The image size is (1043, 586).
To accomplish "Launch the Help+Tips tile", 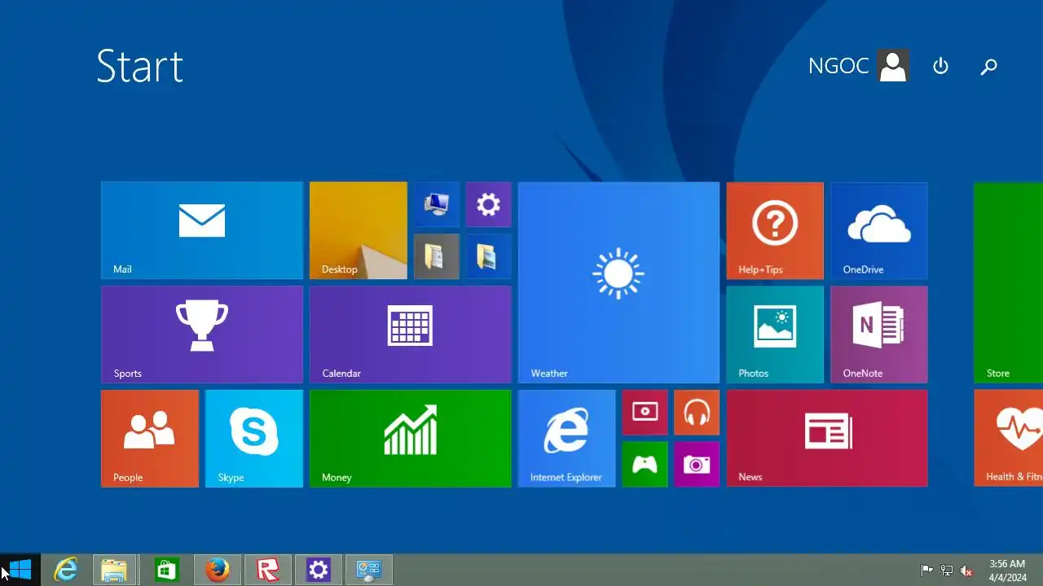I will (x=775, y=230).
